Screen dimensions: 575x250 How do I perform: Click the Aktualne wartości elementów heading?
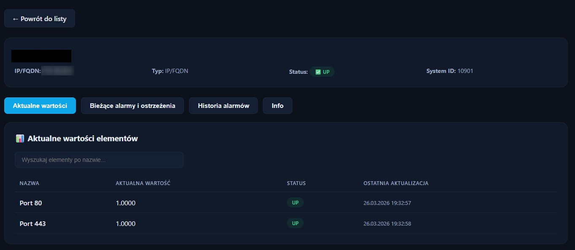(83, 138)
